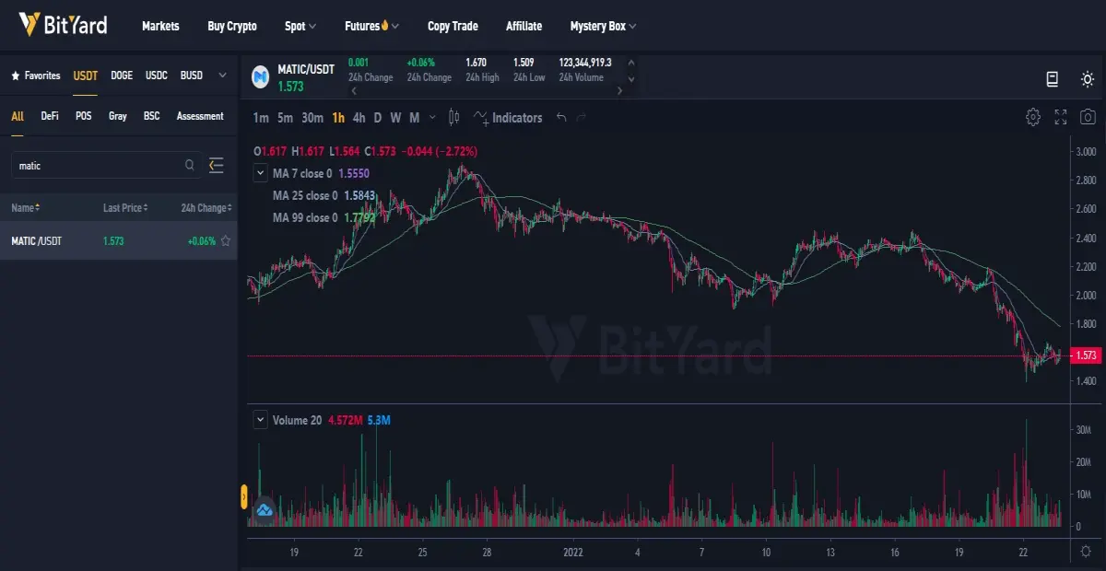Favorite MATIC/USDT with star
1106x571 pixels.
(x=226, y=241)
